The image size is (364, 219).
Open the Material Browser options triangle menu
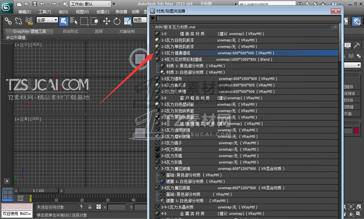(x=153, y=18)
